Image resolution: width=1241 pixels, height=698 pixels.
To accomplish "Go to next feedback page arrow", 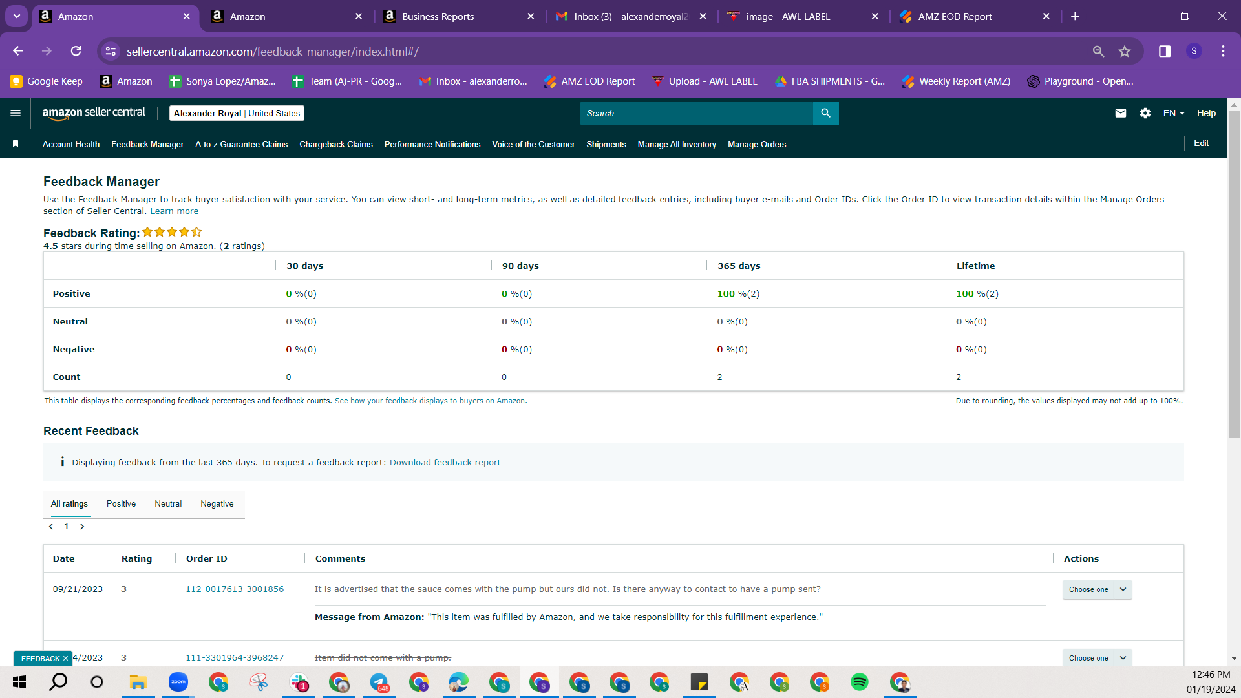I will [82, 527].
